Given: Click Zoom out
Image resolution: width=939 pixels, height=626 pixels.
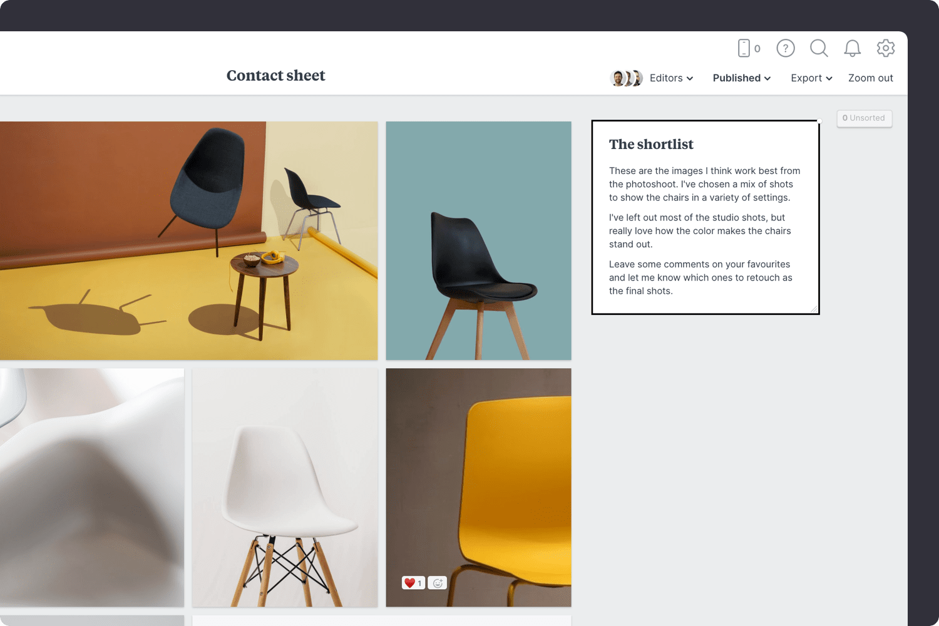Looking at the screenshot, I should (x=870, y=78).
